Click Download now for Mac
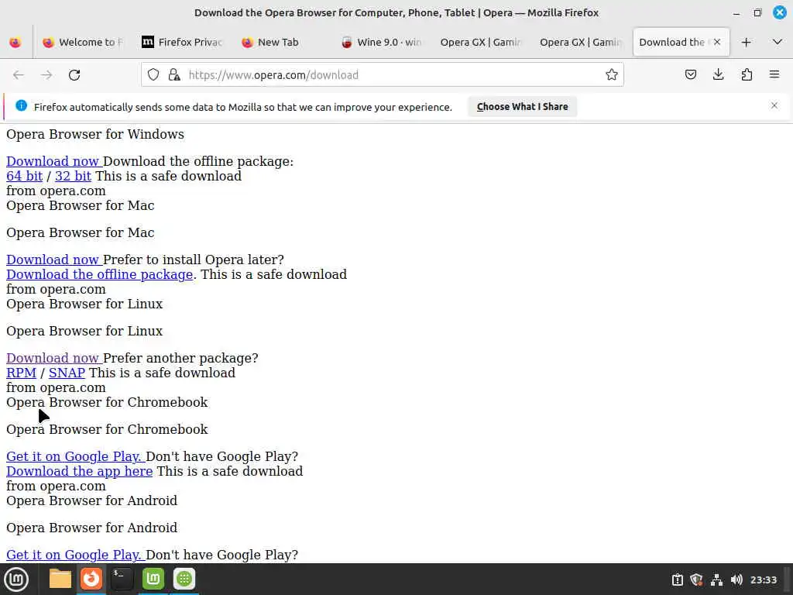 (54, 260)
